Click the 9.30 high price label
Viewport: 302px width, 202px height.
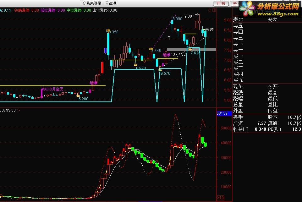(x=188, y=16)
